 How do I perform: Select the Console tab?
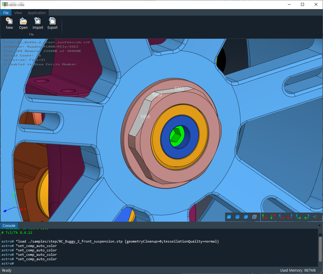click(x=9, y=226)
